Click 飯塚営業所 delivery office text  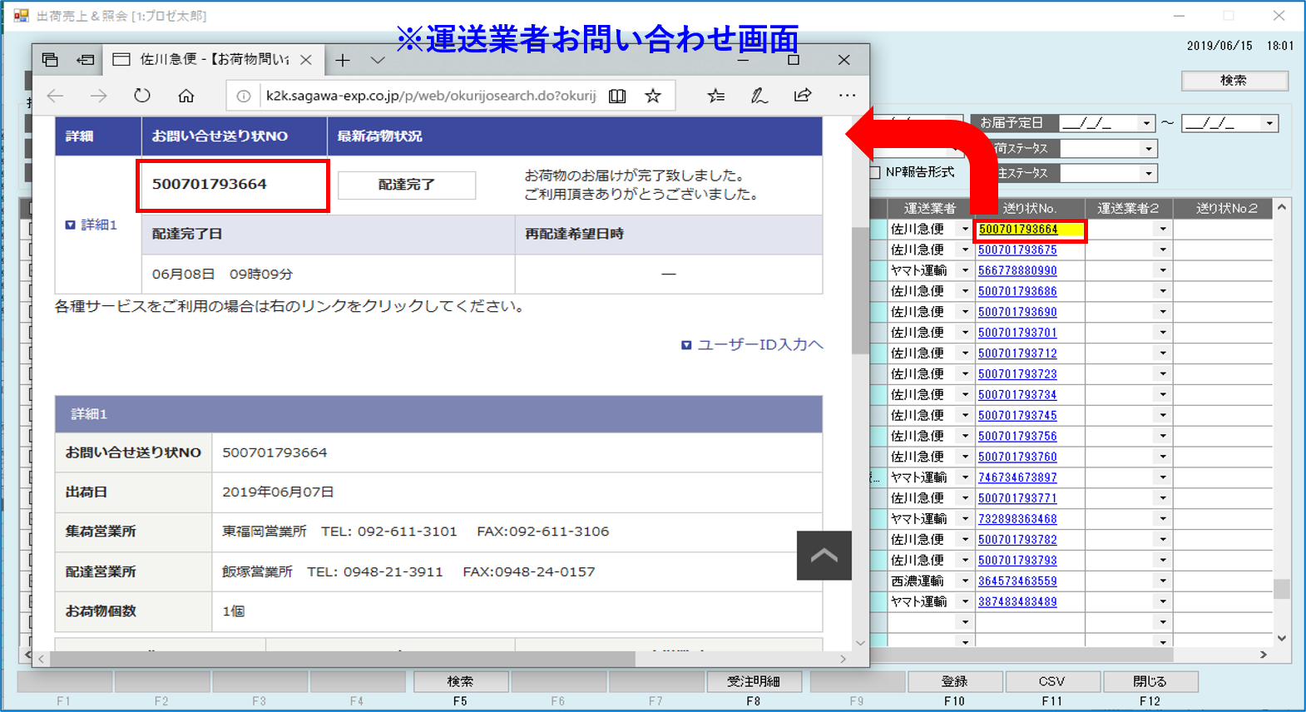pos(257,572)
